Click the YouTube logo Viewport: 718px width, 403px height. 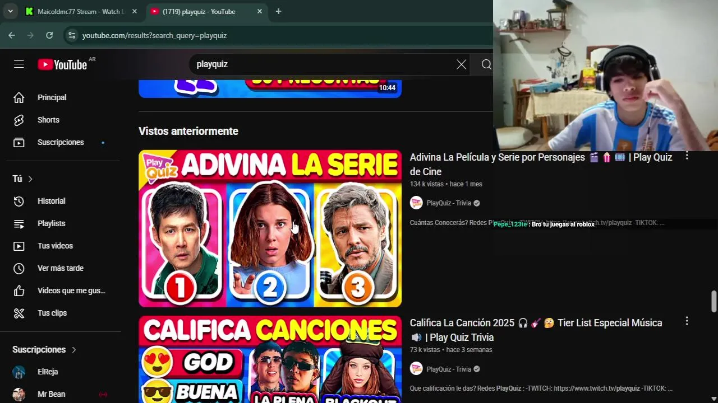[x=62, y=65]
